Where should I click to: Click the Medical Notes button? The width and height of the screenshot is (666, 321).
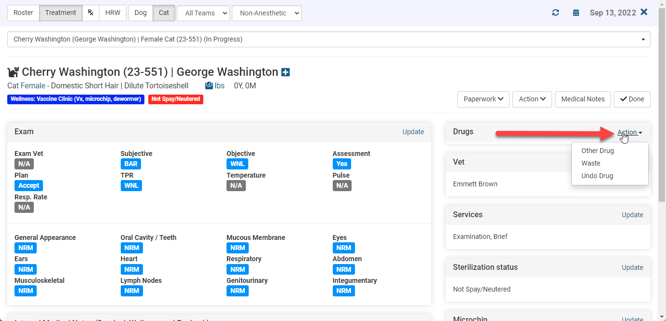point(583,99)
